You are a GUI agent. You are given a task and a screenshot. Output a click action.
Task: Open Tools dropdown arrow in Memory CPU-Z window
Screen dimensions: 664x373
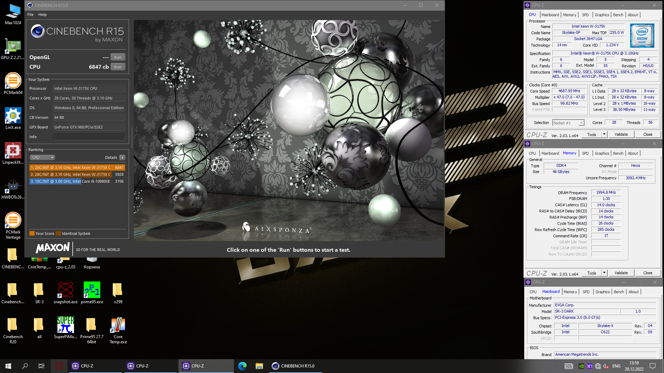point(604,273)
